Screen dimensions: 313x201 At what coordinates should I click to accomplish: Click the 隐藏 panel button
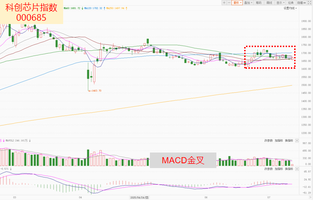coord(301,3)
